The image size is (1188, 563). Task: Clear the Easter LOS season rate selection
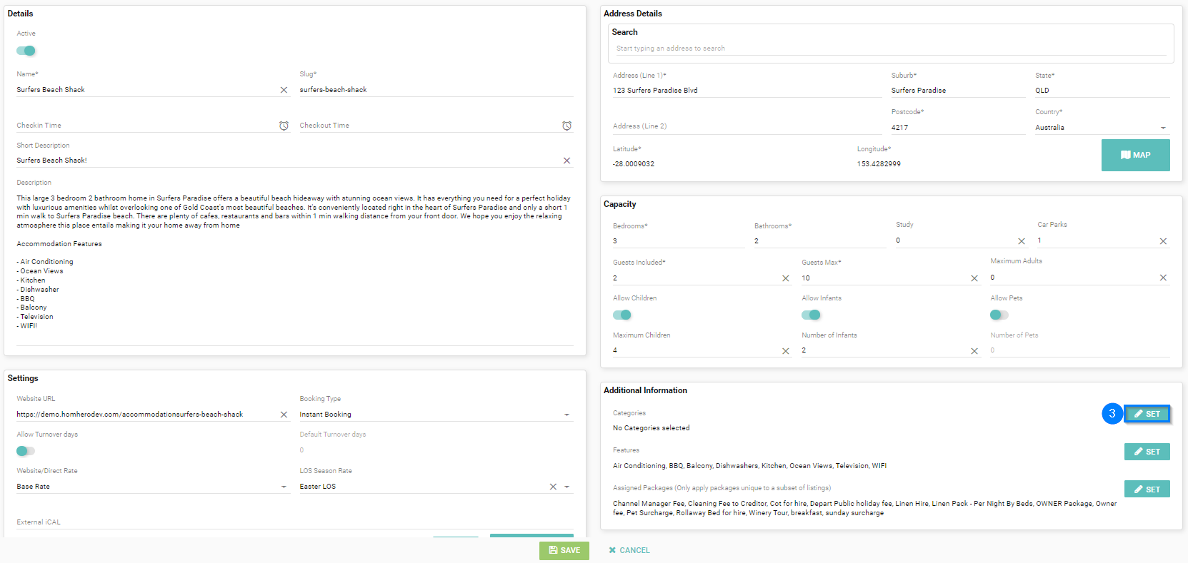coord(552,487)
